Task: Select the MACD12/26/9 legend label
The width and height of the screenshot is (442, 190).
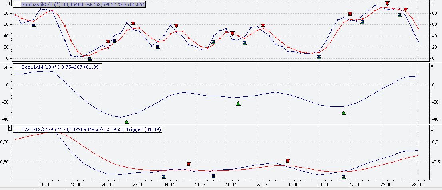Action: [x=88, y=129]
